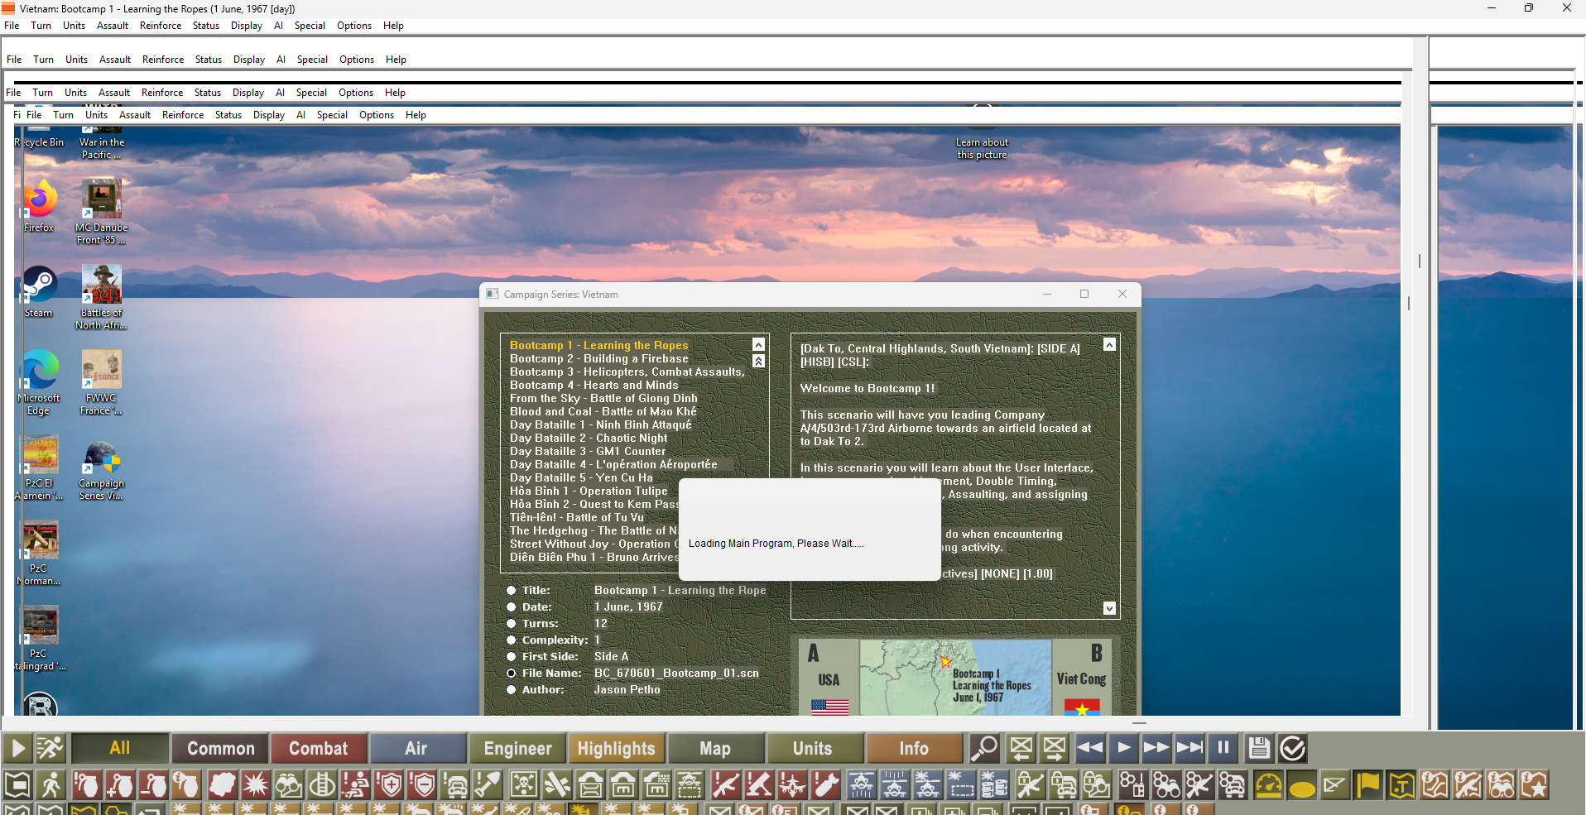Click the yellow oval icon

1302,784
